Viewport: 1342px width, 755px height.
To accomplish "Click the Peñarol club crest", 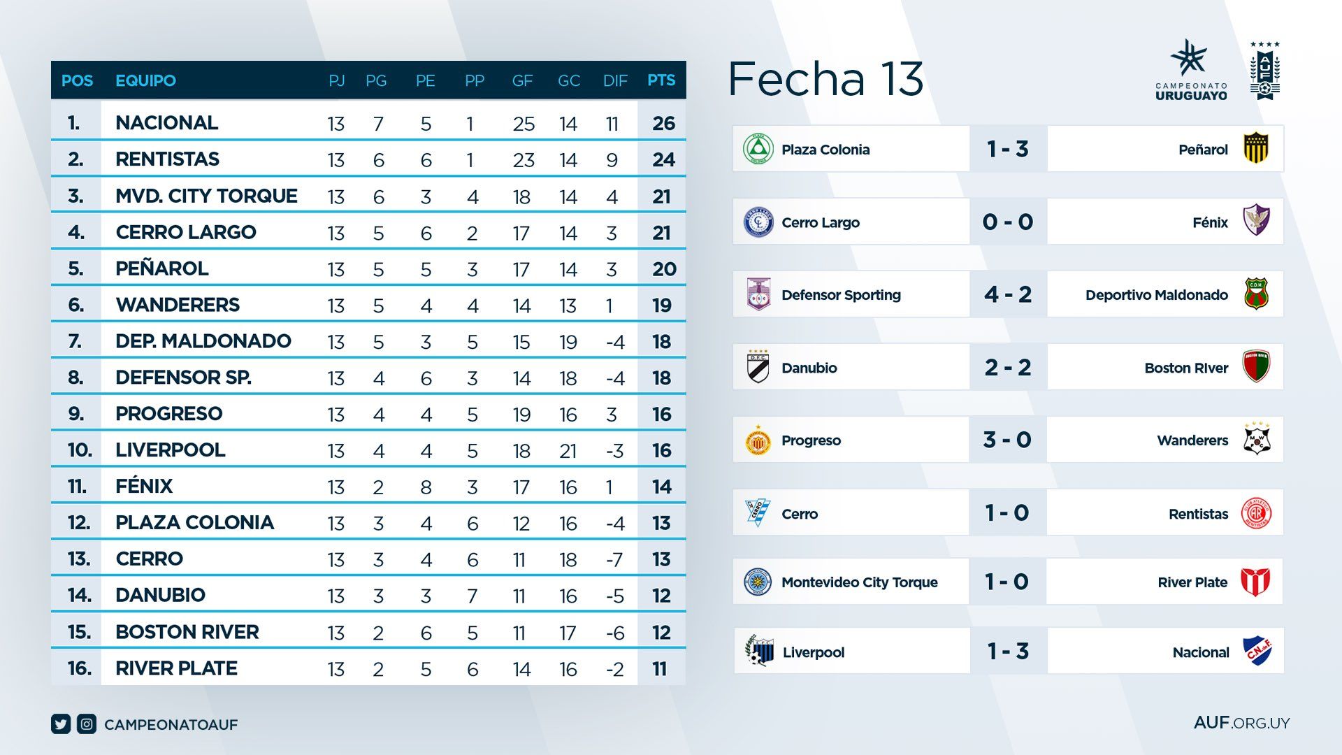I will [1256, 148].
